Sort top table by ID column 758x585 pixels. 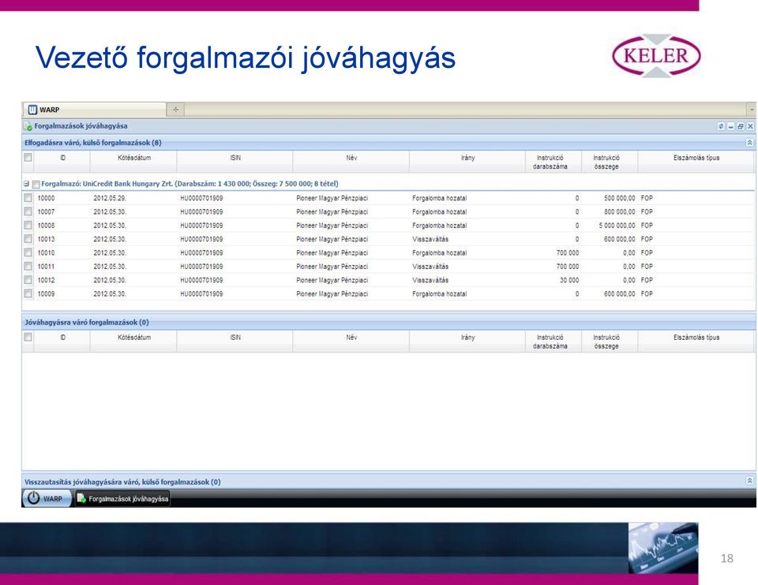[x=62, y=162]
